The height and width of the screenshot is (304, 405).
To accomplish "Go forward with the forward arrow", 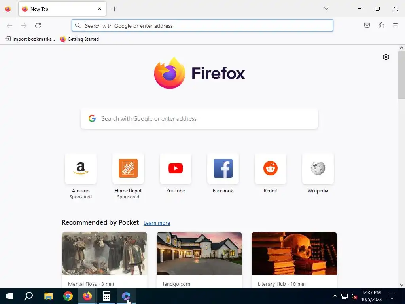I will pos(24,26).
